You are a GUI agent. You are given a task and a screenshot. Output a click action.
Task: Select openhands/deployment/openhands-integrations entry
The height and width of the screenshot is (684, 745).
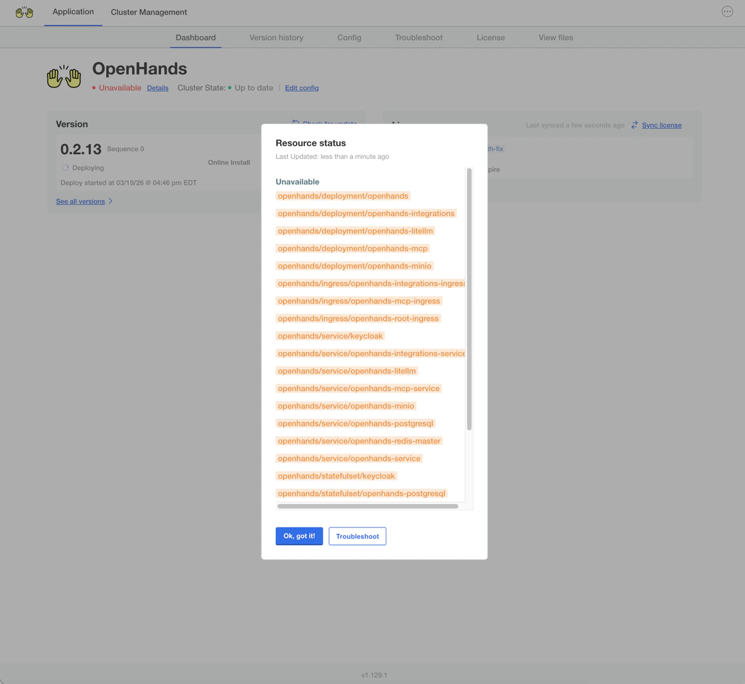[x=366, y=214]
